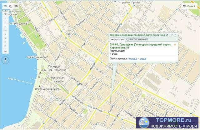Reset map orientation with the compass
The height and width of the screenshot is (130, 200).
tap(5, 60)
